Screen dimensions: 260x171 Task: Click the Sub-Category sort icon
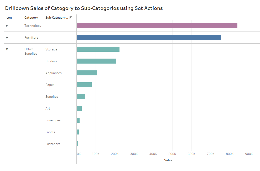pyautogui.click(x=71, y=18)
